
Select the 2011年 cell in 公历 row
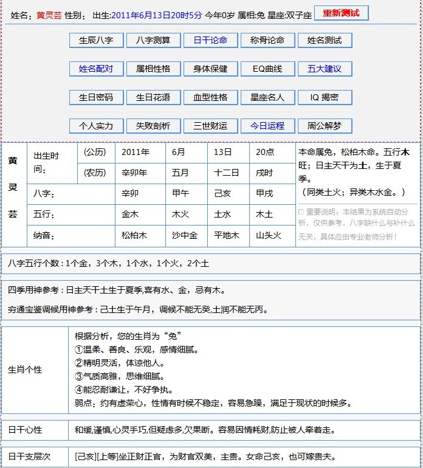click(x=140, y=153)
